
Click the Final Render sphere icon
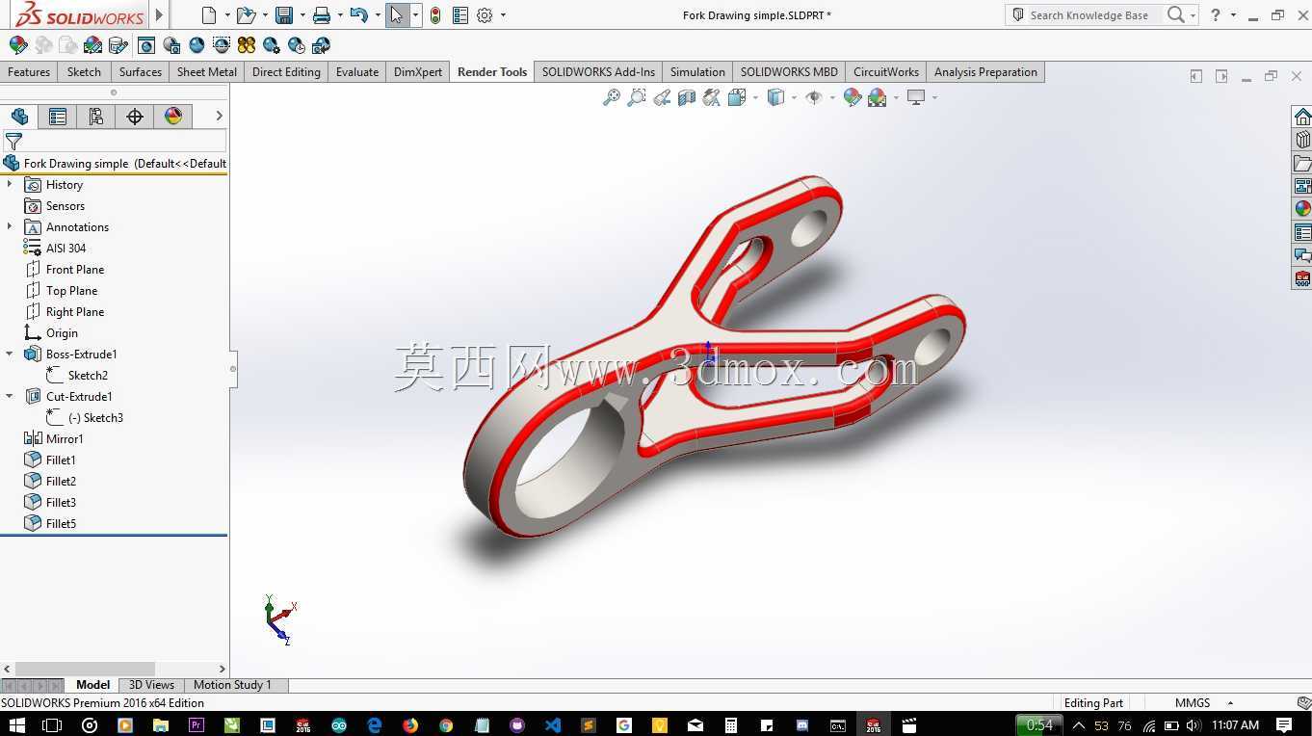coord(197,45)
